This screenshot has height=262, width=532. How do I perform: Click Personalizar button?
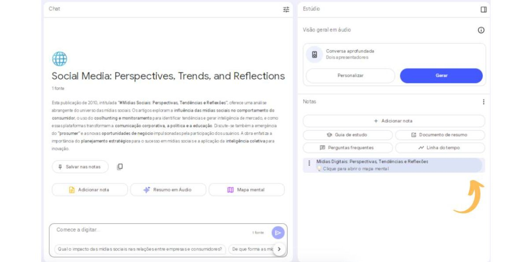(350, 75)
